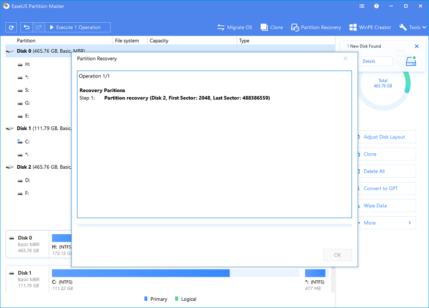The image size is (429, 308).
Task: Dismiss the New Disk Found notification
Action: 417,46
